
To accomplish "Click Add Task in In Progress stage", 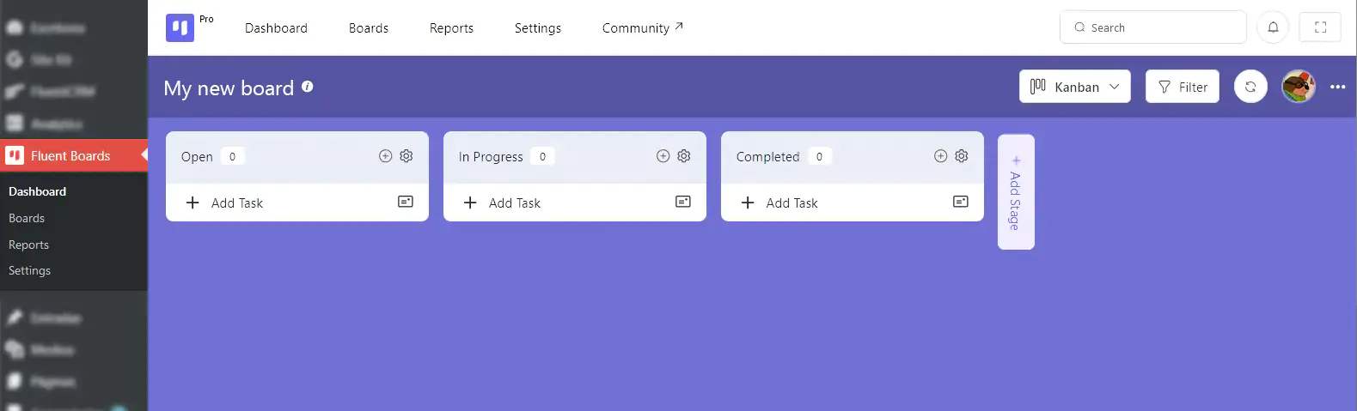I will [x=514, y=203].
